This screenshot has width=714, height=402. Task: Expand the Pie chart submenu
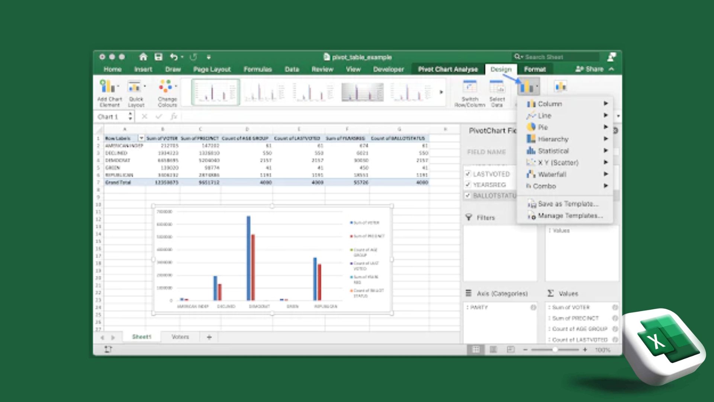click(605, 127)
